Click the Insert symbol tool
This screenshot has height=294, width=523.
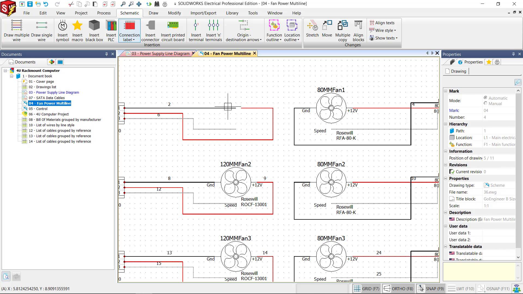[x=62, y=30]
